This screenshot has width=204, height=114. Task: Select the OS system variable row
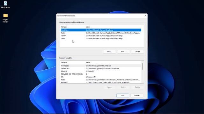(101, 77)
